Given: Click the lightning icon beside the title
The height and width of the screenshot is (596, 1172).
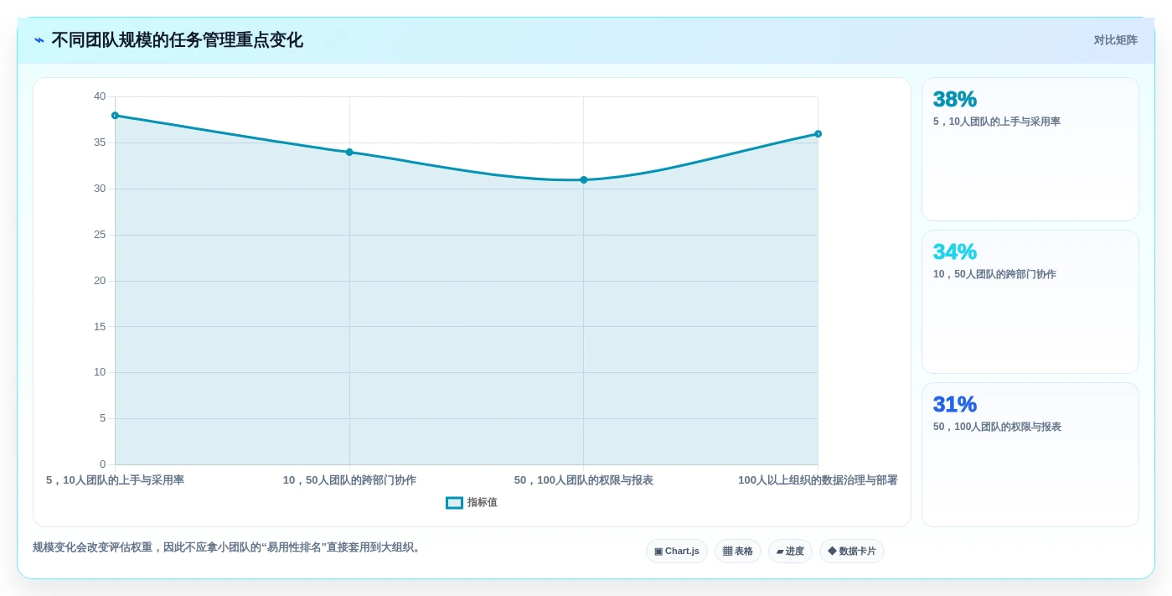Looking at the screenshot, I should [39, 40].
